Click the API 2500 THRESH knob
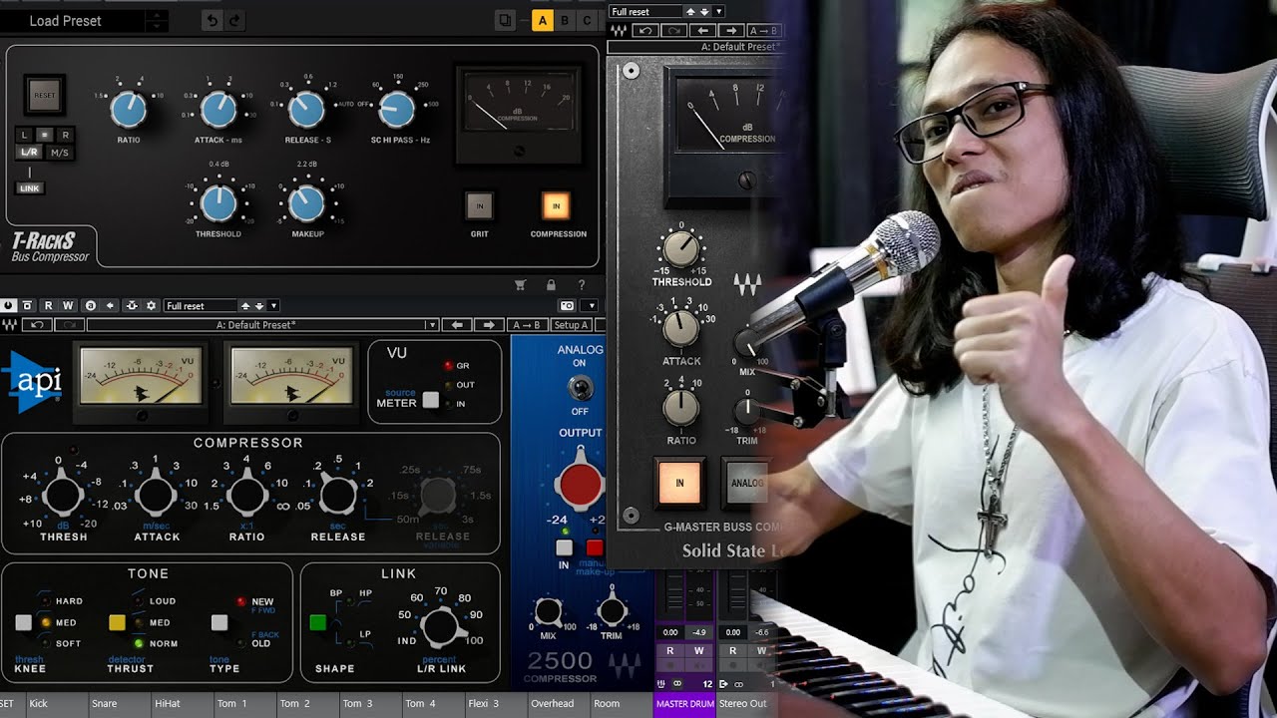The height and width of the screenshot is (718, 1277). click(x=62, y=495)
